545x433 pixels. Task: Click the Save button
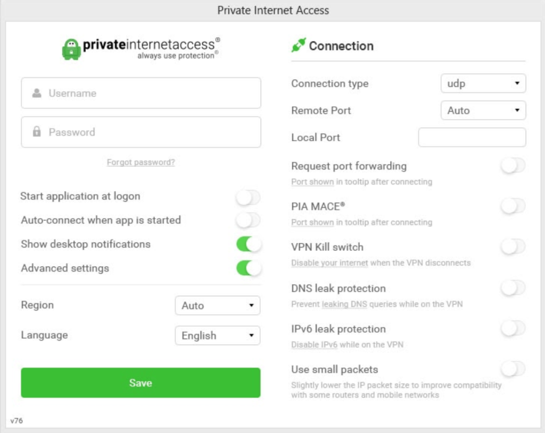[x=140, y=383]
